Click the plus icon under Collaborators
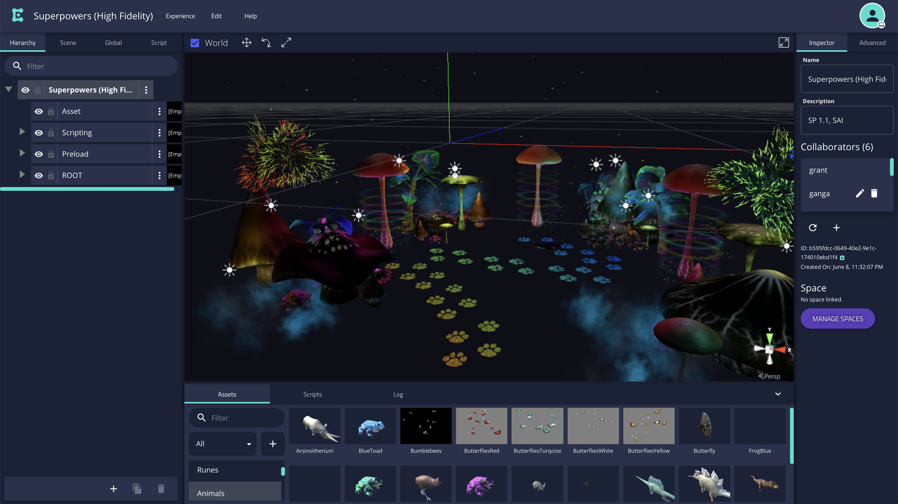 (x=836, y=228)
